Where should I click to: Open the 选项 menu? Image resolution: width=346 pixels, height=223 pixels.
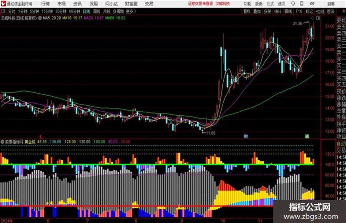coord(281,4)
